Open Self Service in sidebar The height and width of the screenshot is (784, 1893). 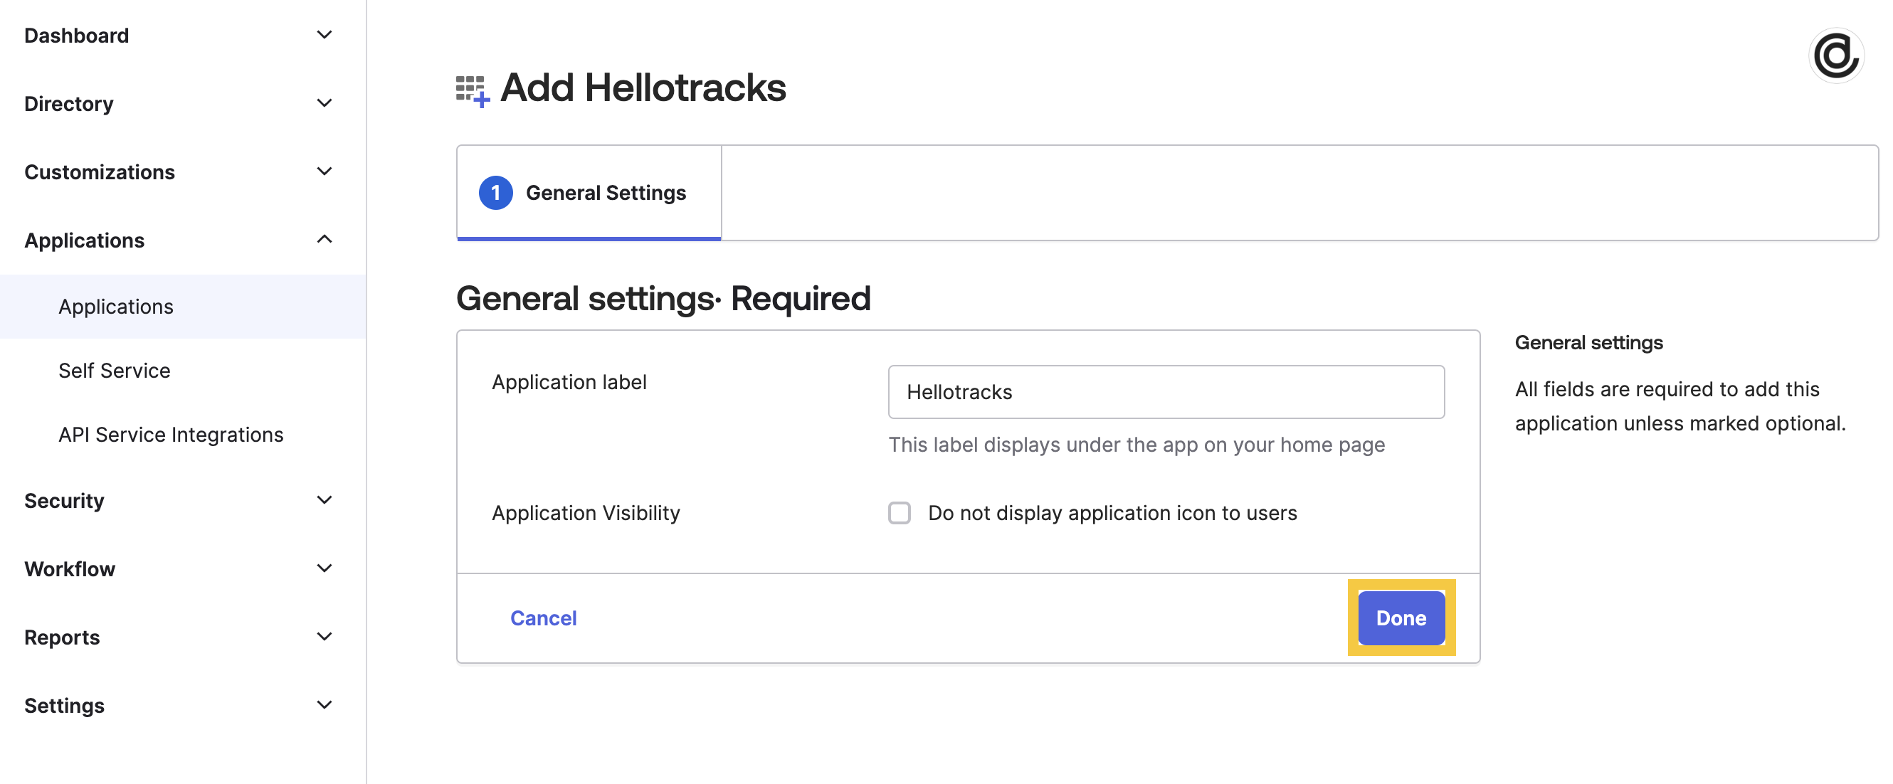(x=115, y=371)
